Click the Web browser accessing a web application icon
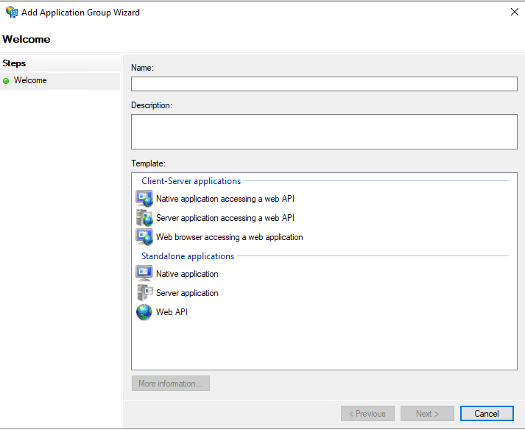Screen dimensions: 525x430 [x=144, y=237]
